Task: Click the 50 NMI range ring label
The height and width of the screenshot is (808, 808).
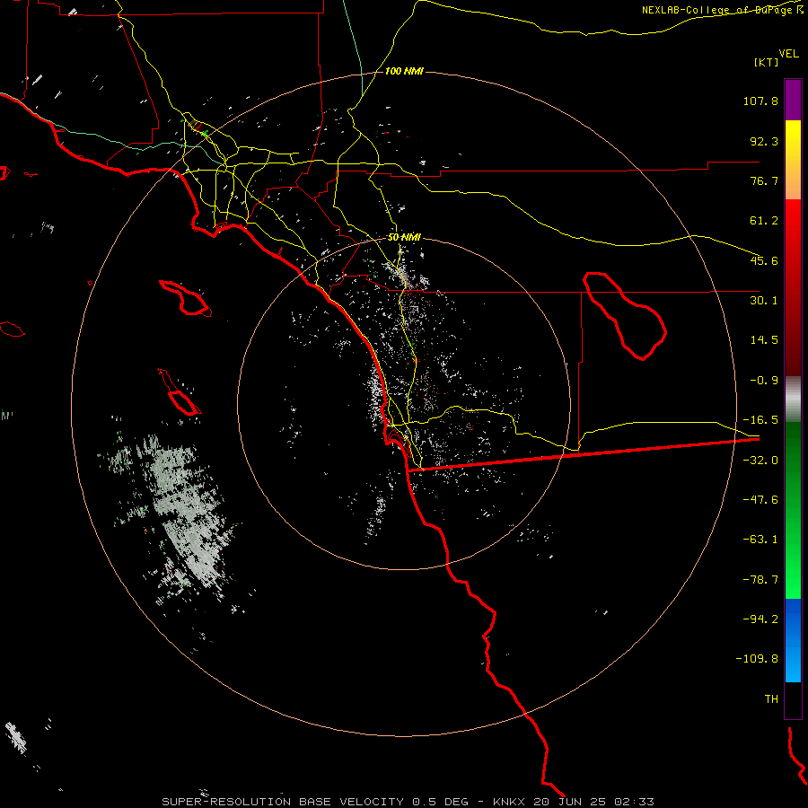Action: click(x=404, y=238)
